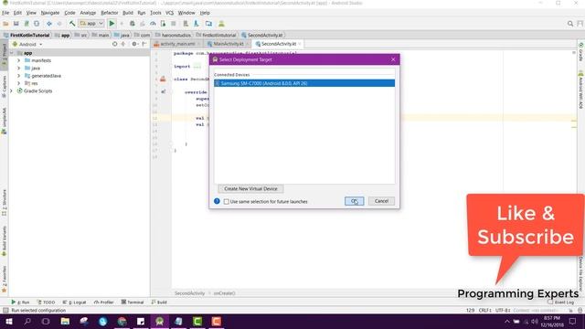Image resolution: width=585 pixels, height=329 pixels.
Task: Open the Build menu
Action: (x=128, y=13)
